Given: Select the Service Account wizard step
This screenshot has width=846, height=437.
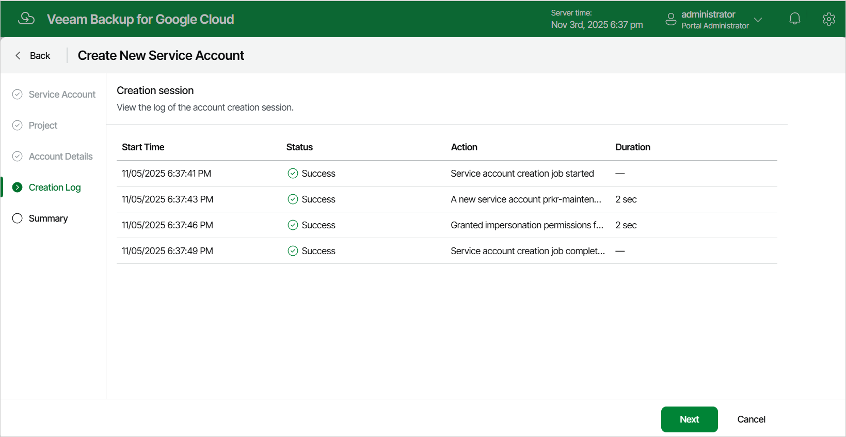Looking at the screenshot, I should coord(54,95).
